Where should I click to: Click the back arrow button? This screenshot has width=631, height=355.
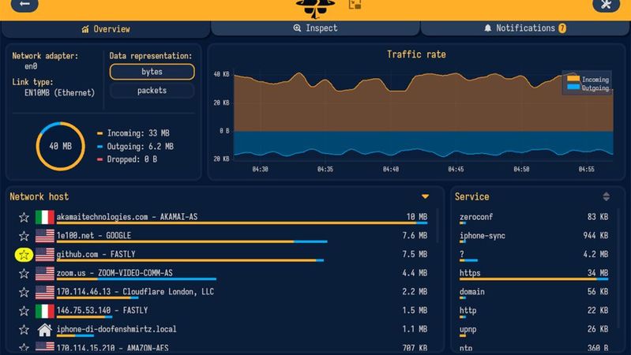pyautogui.click(x=24, y=4)
